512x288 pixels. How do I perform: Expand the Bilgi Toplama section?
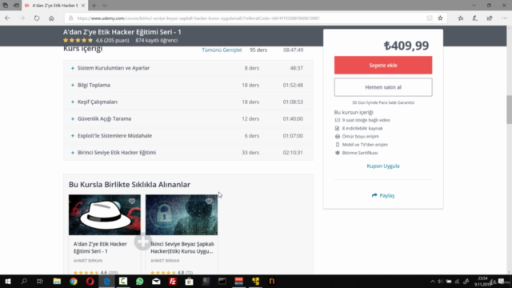point(189,85)
